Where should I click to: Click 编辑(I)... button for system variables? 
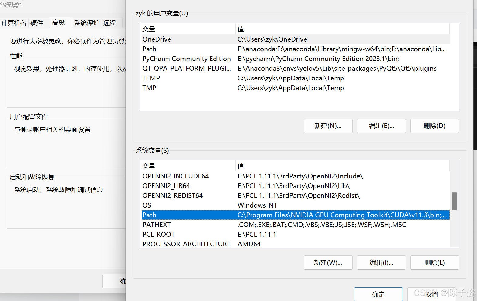point(381,262)
